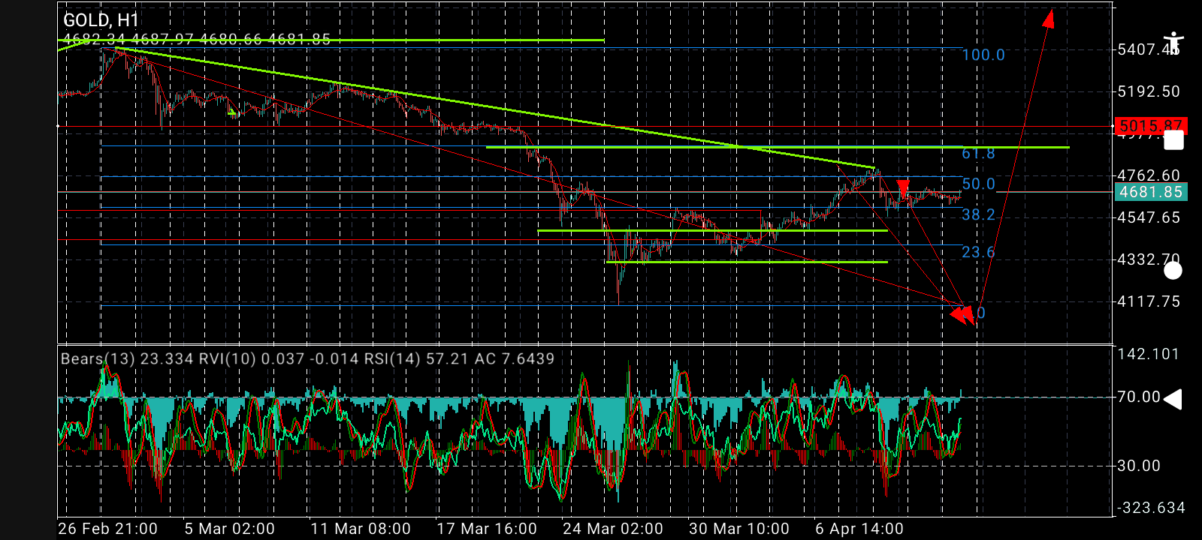Image resolution: width=1202 pixels, height=540 pixels.
Task: Tap the accessibility shortcut icon
Action: [x=1173, y=43]
